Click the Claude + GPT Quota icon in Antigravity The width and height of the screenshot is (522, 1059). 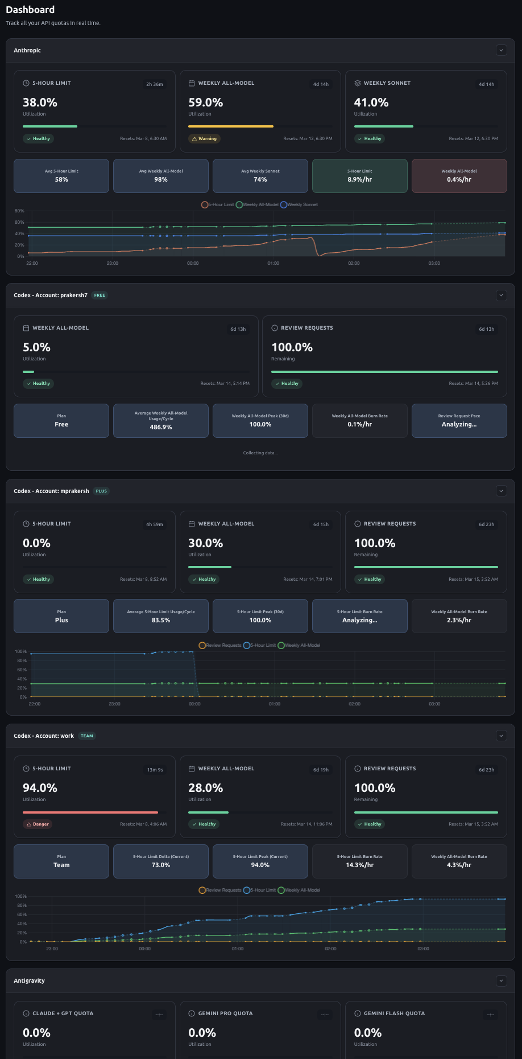[x=26, y=1013]
